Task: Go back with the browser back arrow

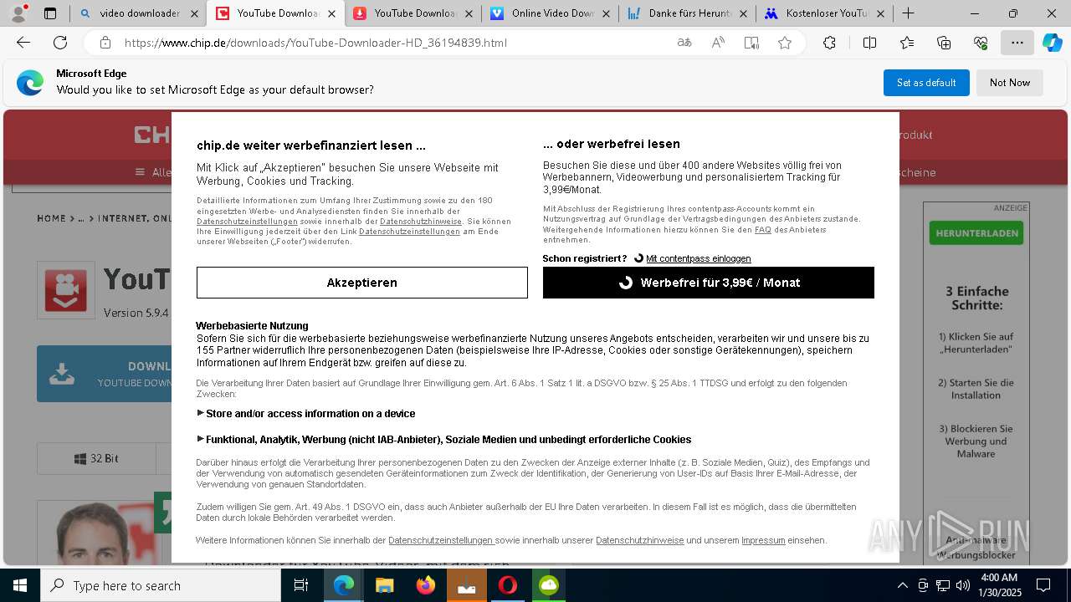Action: [x=23, y=43]
